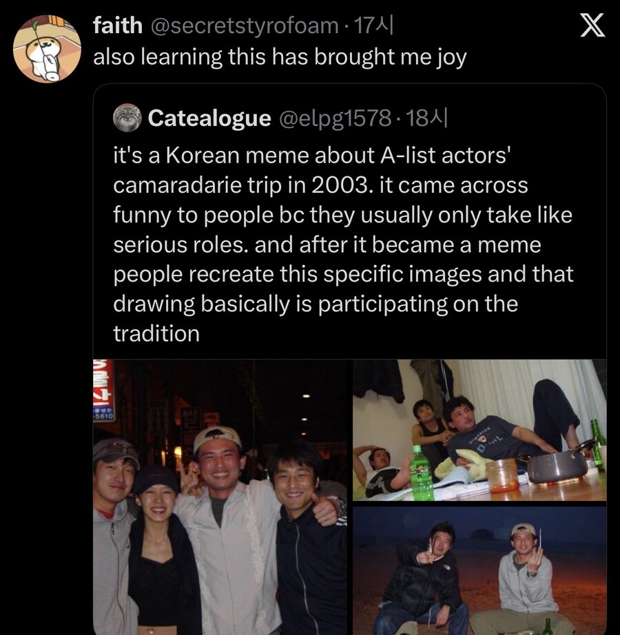This screenshot has width=620, height=635.
Task: Open the @secretstyrofoam handle
Action: pos(244,26)
